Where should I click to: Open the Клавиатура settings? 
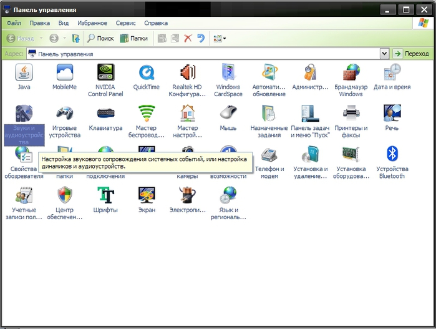[x=105, y=117]
